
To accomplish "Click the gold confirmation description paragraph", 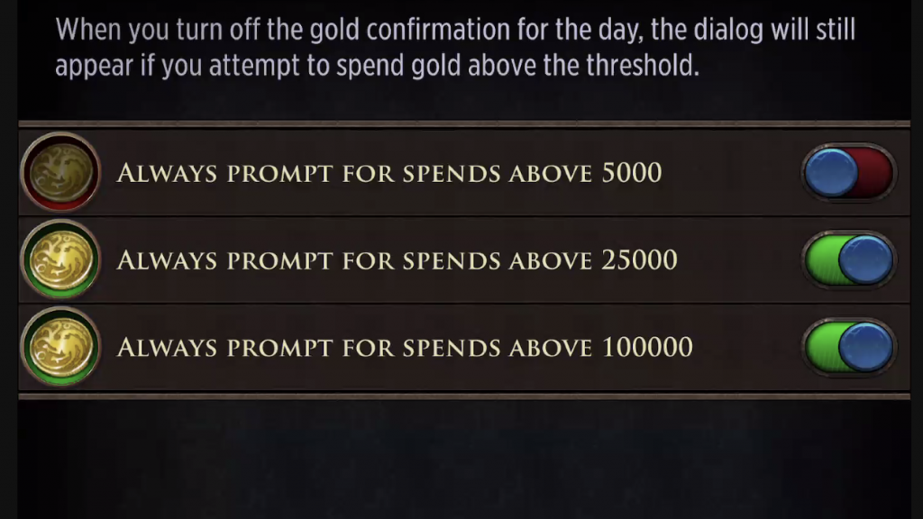I will point(455,47).
